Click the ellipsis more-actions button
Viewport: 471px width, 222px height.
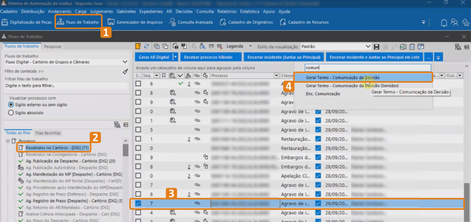click(429, 57)
